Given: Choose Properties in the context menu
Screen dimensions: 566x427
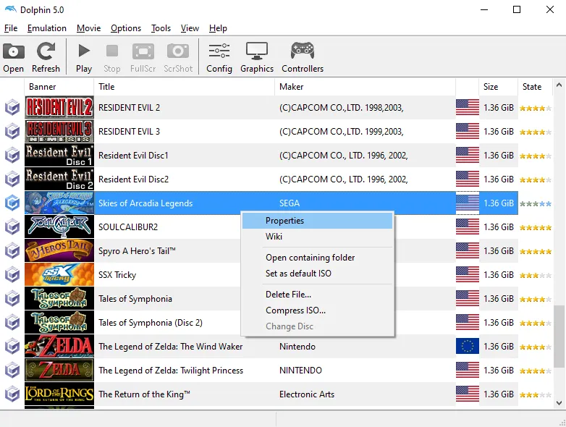Looking at the screenshot, I should [317, 221].
